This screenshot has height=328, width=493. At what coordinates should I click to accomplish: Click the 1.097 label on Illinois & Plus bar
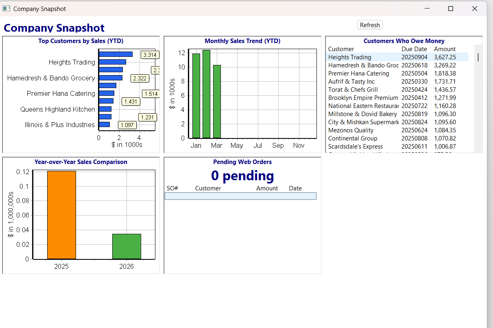[127, 125]
